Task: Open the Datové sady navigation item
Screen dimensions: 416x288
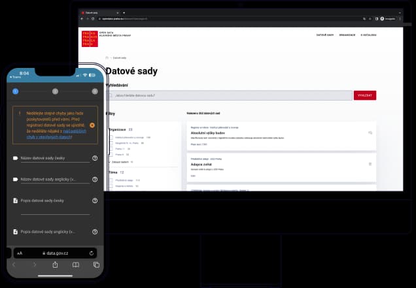Action: click(x=325, y=34)
